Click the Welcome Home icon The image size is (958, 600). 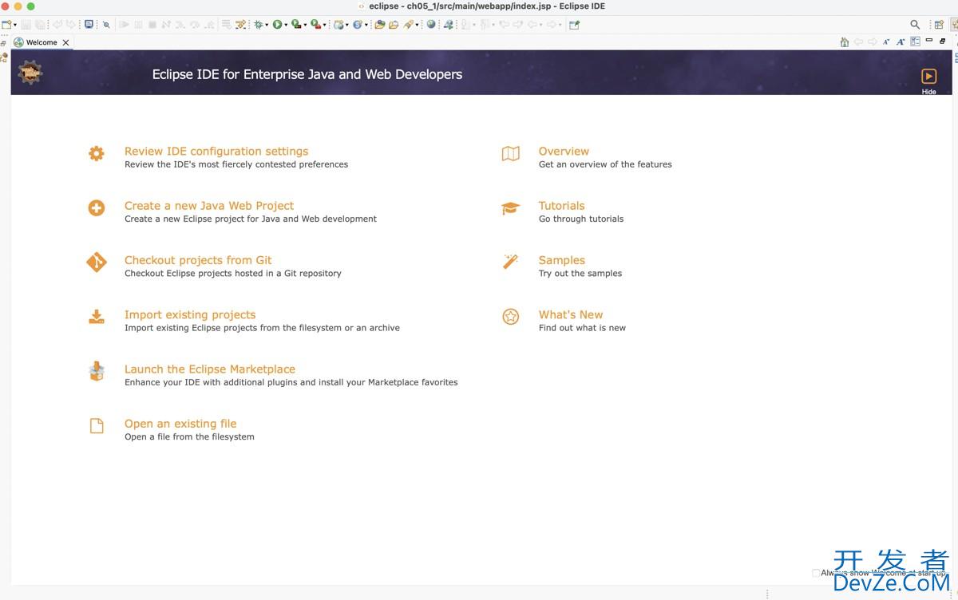[x=844, y=42]
